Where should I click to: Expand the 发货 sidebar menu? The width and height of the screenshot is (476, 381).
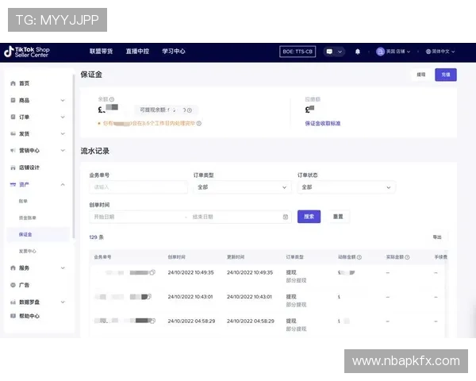[x=63, y=133]
